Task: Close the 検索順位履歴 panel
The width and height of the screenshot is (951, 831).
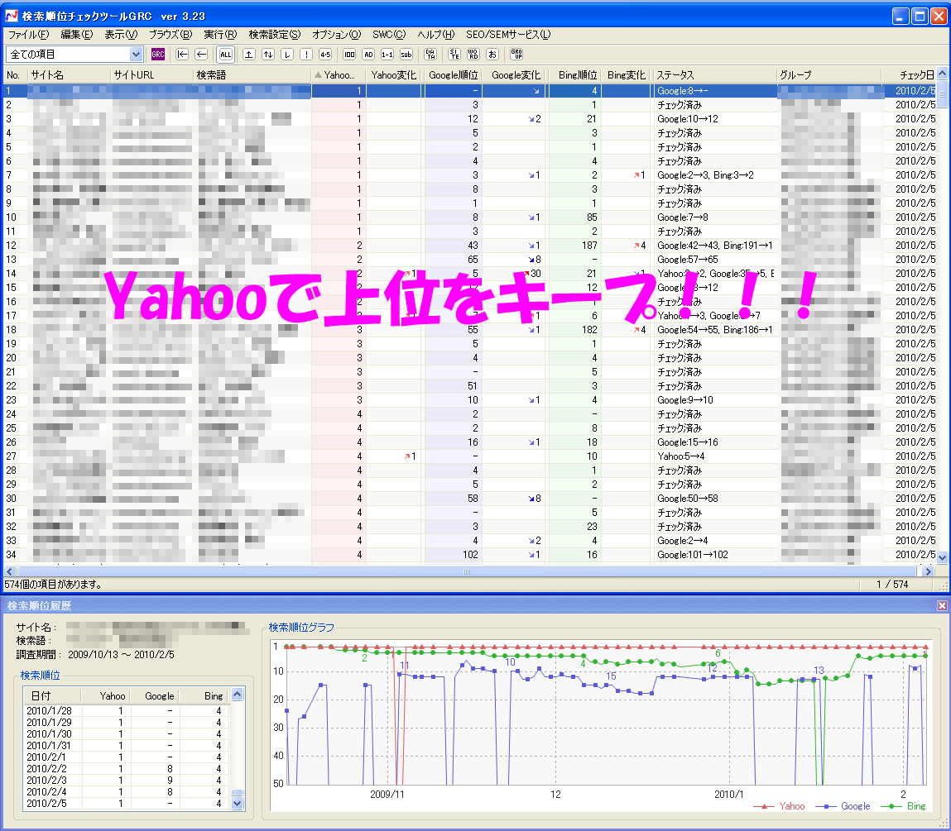Action: tap(942, 605)
